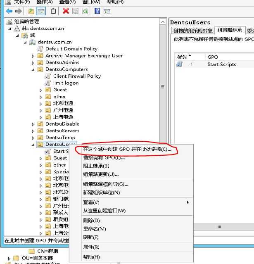
Task: Click the forest triangle icon by 林: dentsu.com.cn
Action: pos(17,29)
